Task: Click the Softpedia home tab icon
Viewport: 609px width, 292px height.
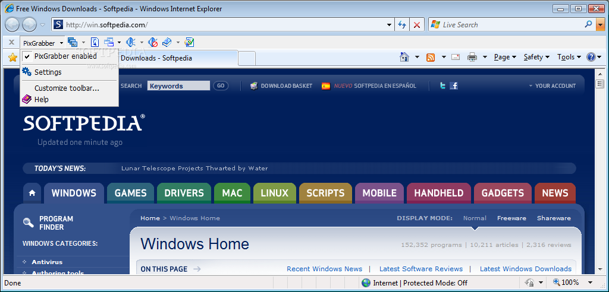Action: 32,193
